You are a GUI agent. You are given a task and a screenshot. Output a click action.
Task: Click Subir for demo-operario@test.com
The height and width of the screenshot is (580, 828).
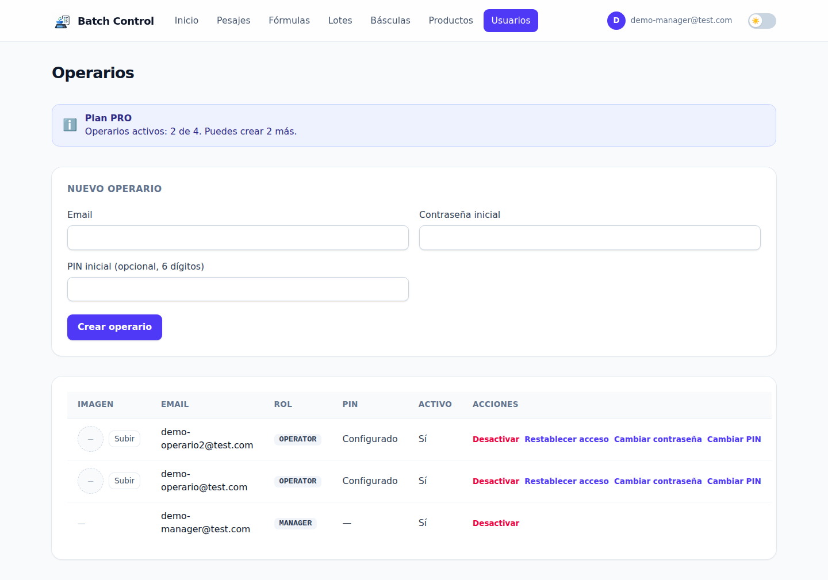coord(124,481)
